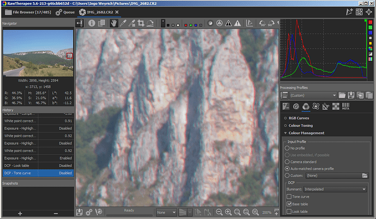Collapse the Colour Management section
The height and width of the screenshot is (219, 376).
coord(306,133)
